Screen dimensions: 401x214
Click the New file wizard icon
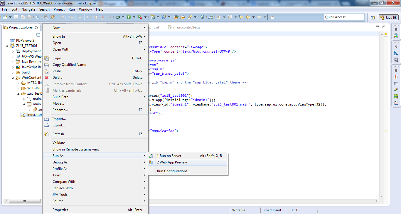5,17
